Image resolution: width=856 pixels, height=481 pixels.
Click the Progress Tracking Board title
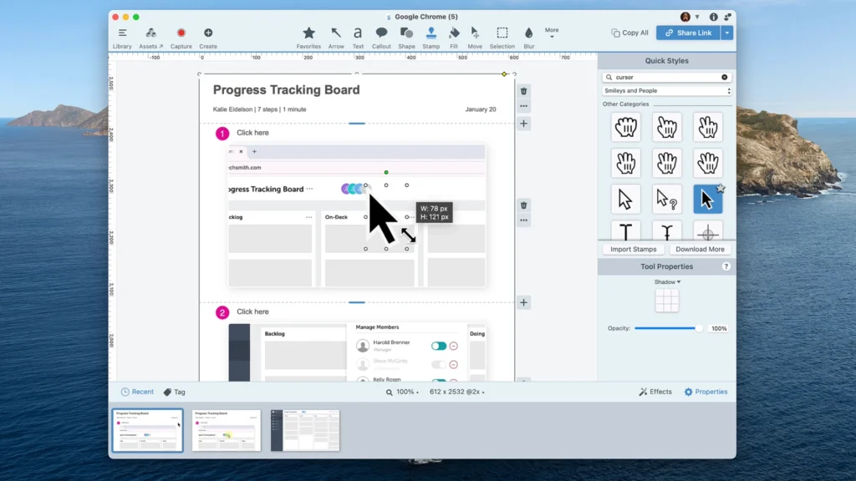(286, 90)
